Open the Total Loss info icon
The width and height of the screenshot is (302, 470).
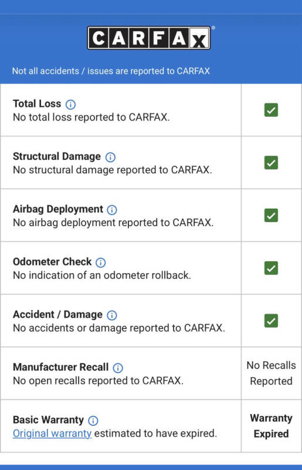tap(70, 105)
